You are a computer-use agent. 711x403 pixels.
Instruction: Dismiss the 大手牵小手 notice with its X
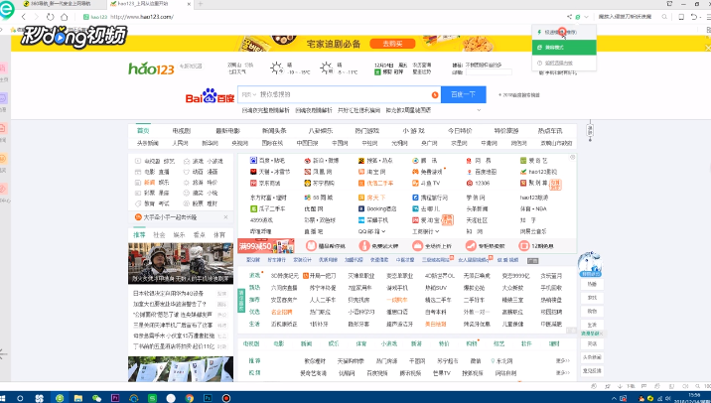click(225, 217)
